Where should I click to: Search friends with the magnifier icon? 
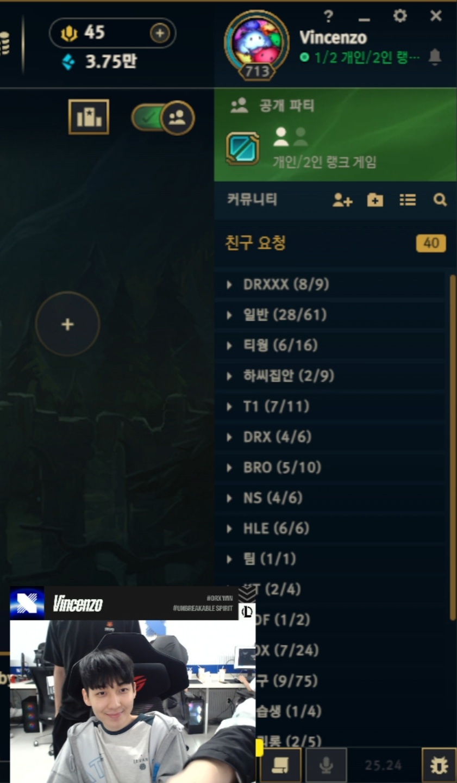[x=440, y=200]
